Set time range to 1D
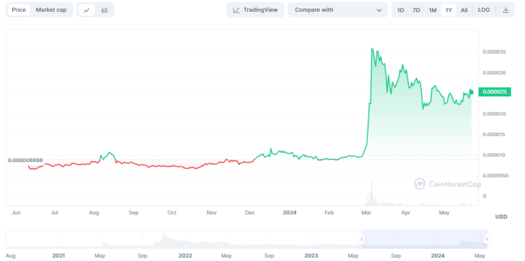The image size is (525, 261). 400,10
